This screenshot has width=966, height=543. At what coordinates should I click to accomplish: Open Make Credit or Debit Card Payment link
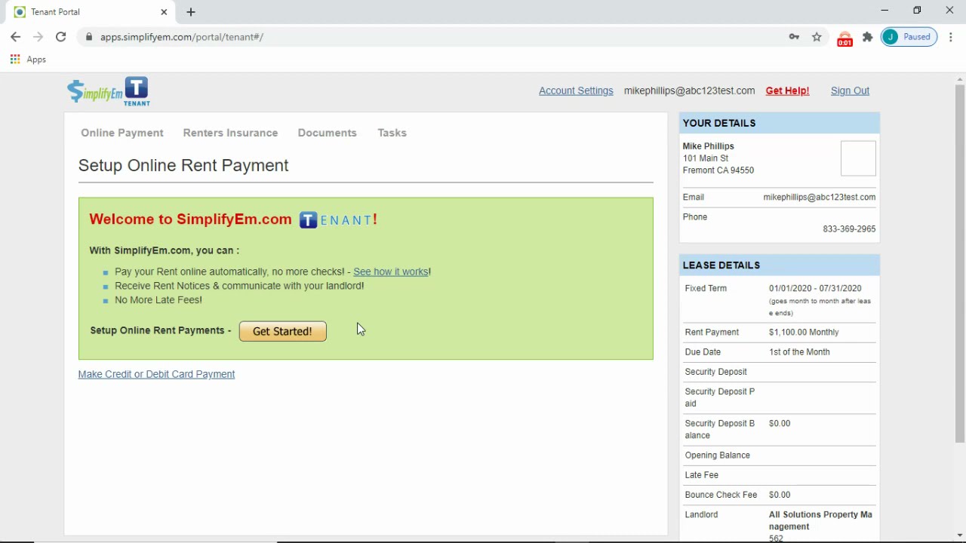point(156,374)
